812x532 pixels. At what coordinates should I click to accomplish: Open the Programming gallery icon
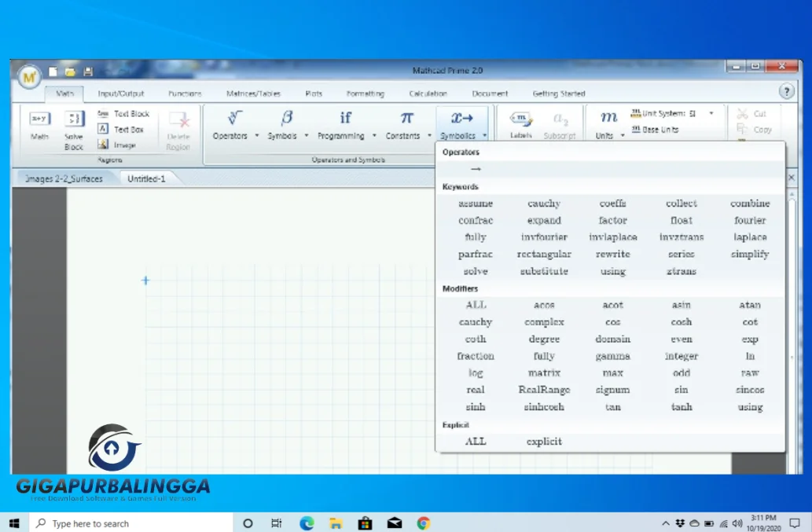click(x=345, y=119)
